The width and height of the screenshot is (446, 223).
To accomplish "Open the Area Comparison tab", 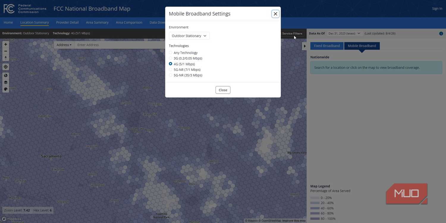I will pyautogui.click(x=129, y=23).
